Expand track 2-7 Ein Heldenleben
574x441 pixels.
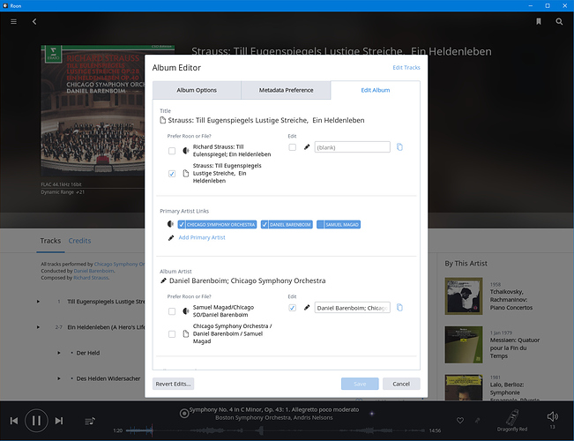click(x=38, y=327)
